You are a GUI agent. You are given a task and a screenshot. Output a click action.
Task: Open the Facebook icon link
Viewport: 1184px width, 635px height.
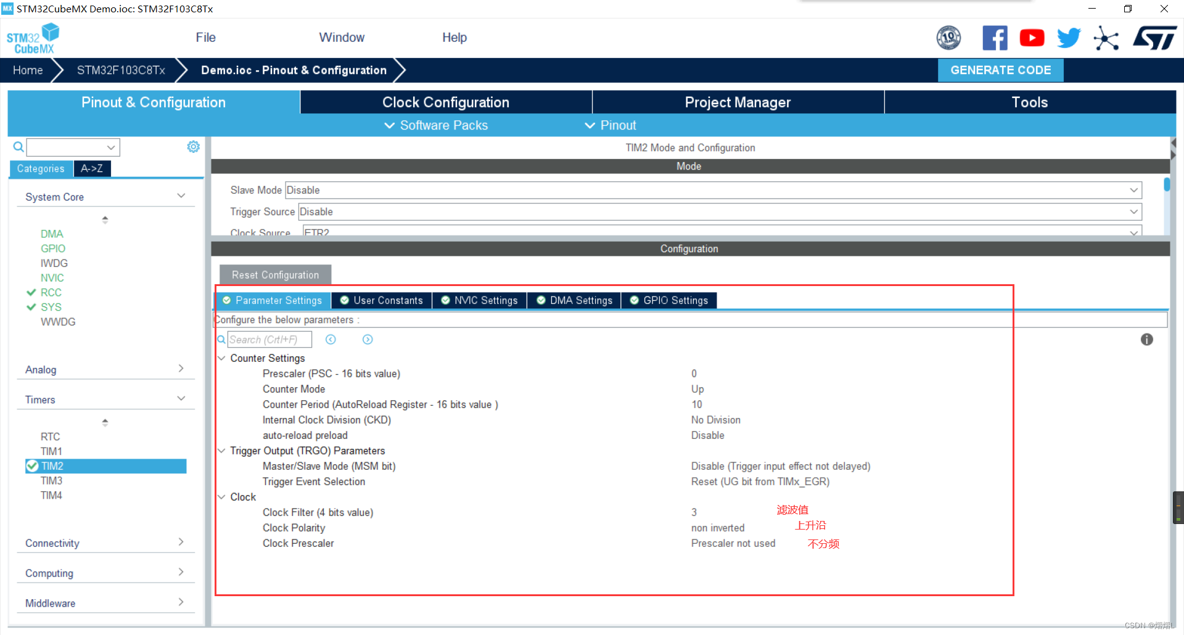tap(995, 38)
